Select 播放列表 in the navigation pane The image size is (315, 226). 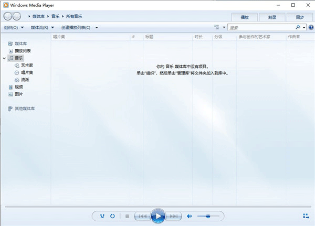[x=23, y=51]
